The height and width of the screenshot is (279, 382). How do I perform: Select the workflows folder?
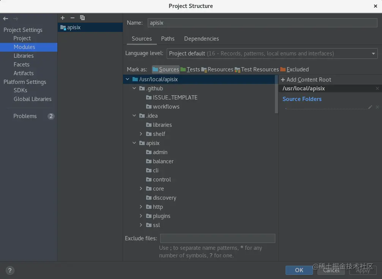click(166, 107)
